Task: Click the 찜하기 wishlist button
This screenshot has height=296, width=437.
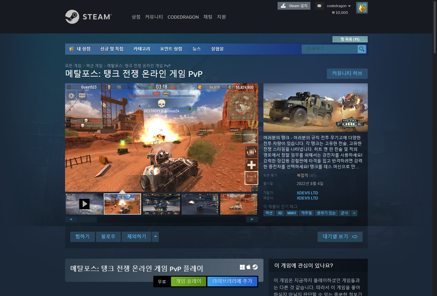Action: pyautogui.click(x=82, y=237)
